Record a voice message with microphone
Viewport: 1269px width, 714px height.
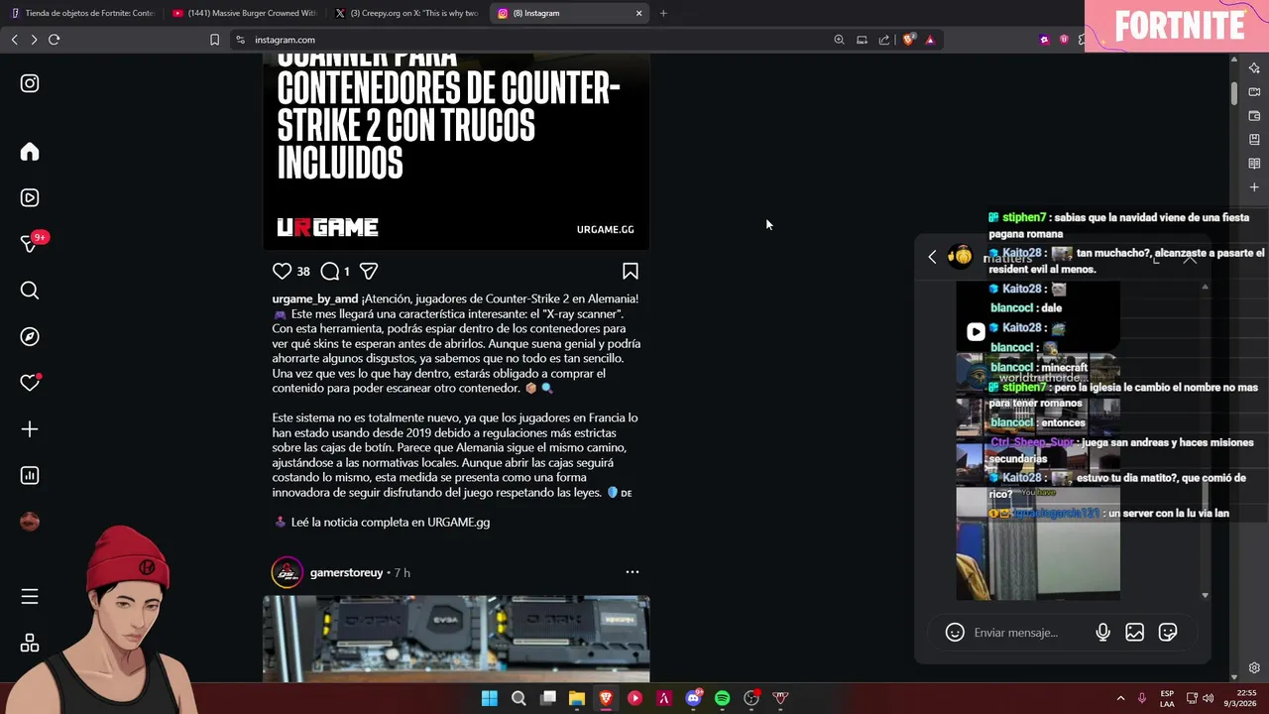pyautogui.click(x=1102, y=633)
